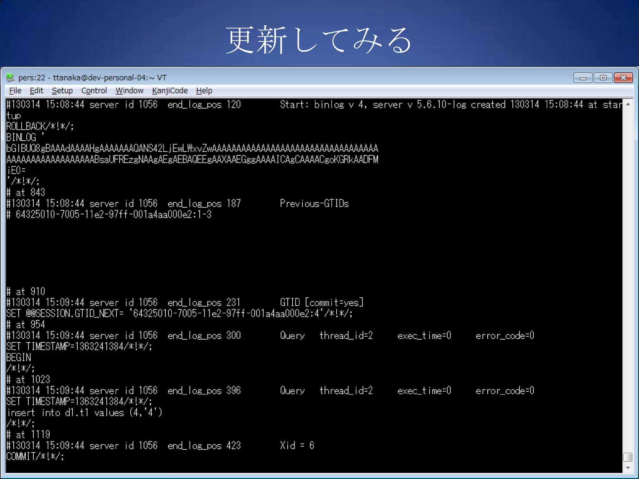Minimize the terminal window
The width and height of the screenshot is (639, 479).
tap(583, 78)
